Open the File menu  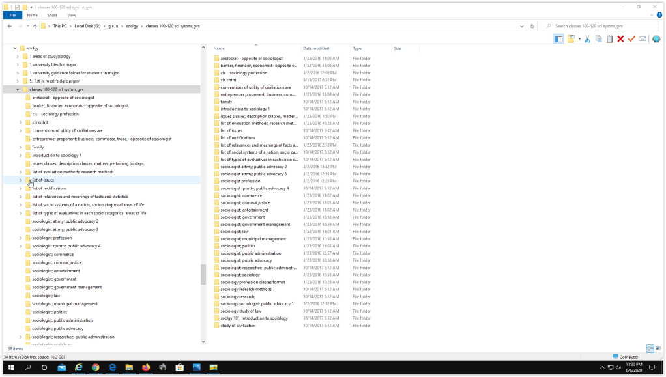coord(12,15)
